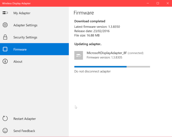
Task: Go to Adapter Settings section
Action: [25, 25]
